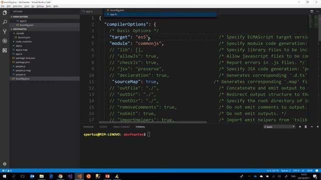Open the Selection menu

click(x=18, y=6)
